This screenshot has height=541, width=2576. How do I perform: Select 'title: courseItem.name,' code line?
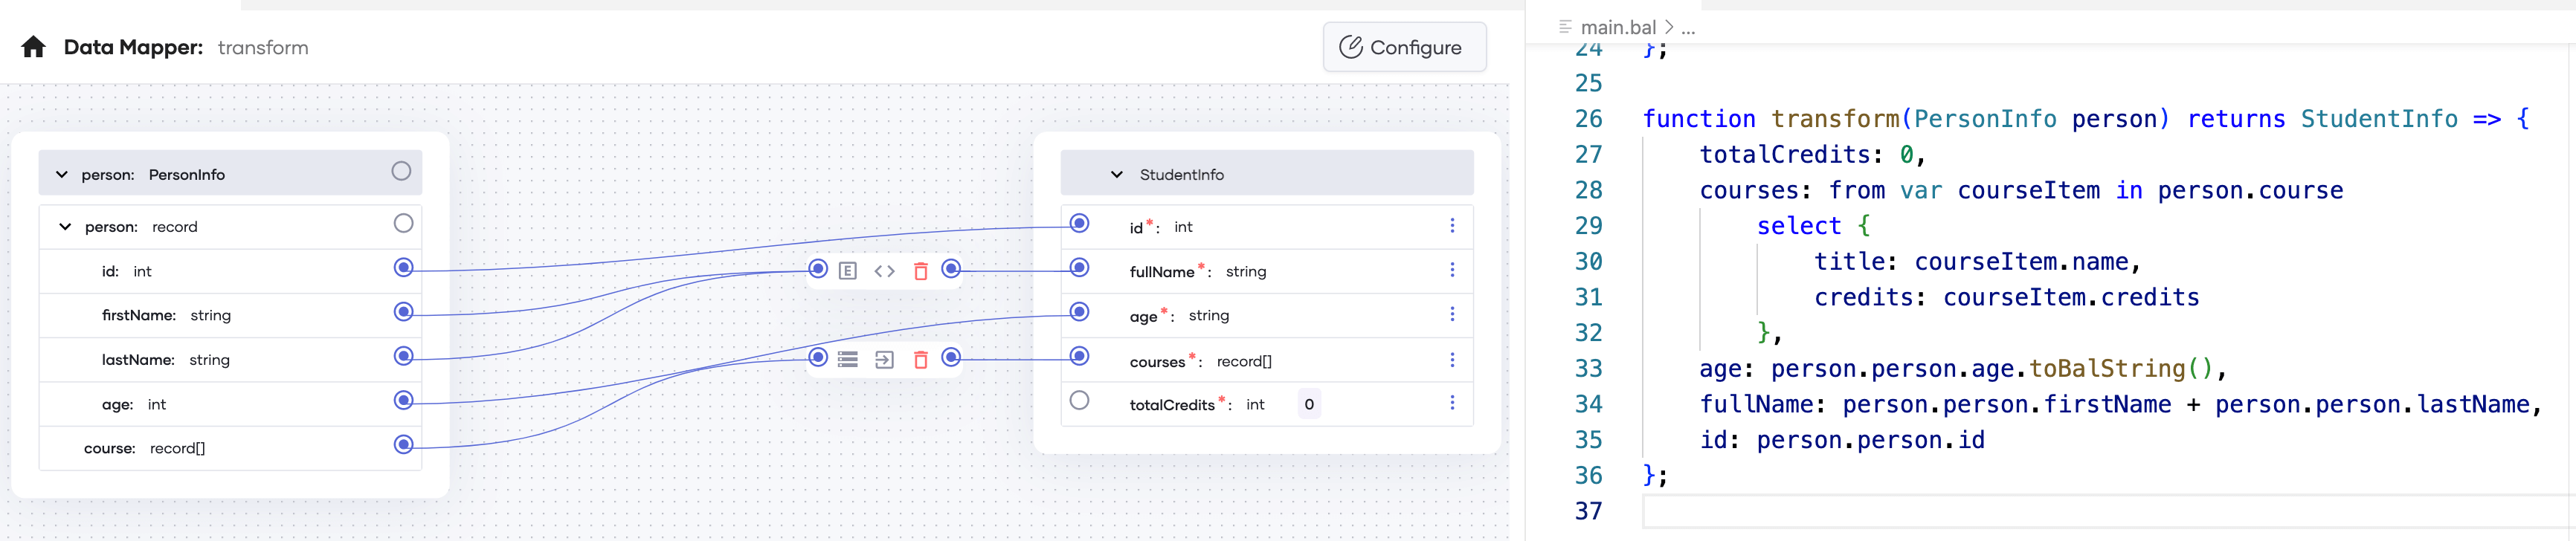(x=1977, y=262)
